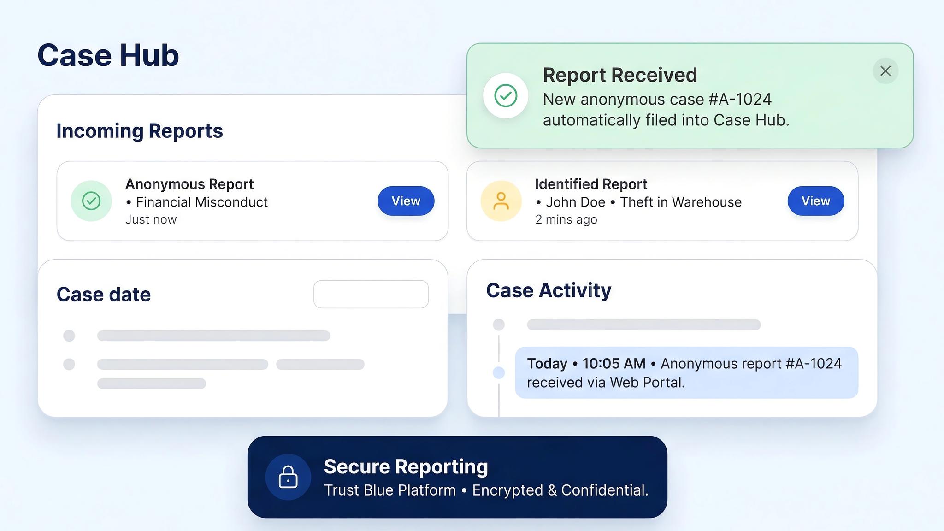This screenshot has height=531, width=944.
Task: Click the top timeline dot in Case Activity
Action: click(499, 324)
